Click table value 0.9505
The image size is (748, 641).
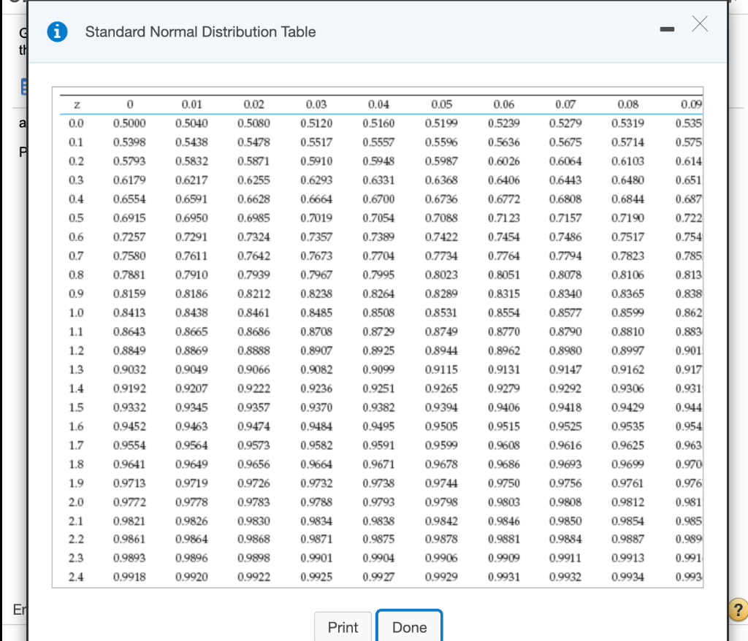pos(442,426)
